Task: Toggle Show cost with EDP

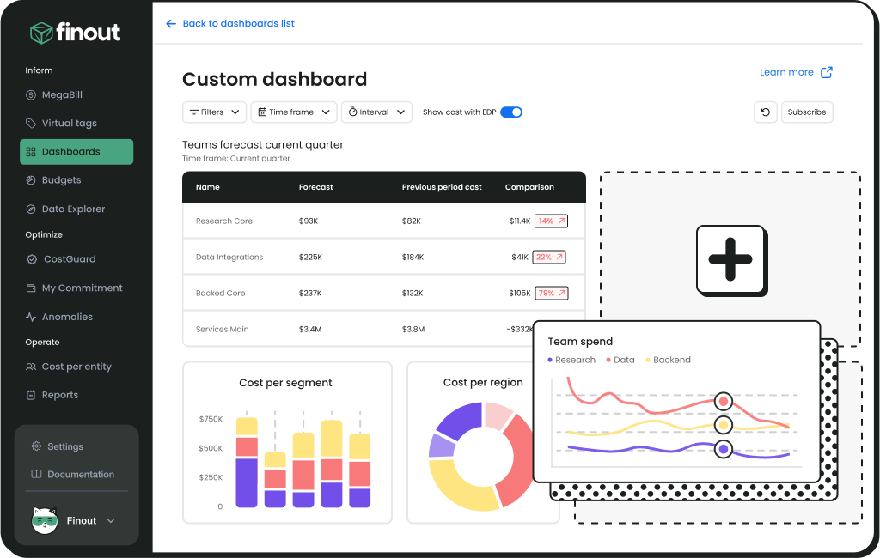Action: (x=511, y=112)
